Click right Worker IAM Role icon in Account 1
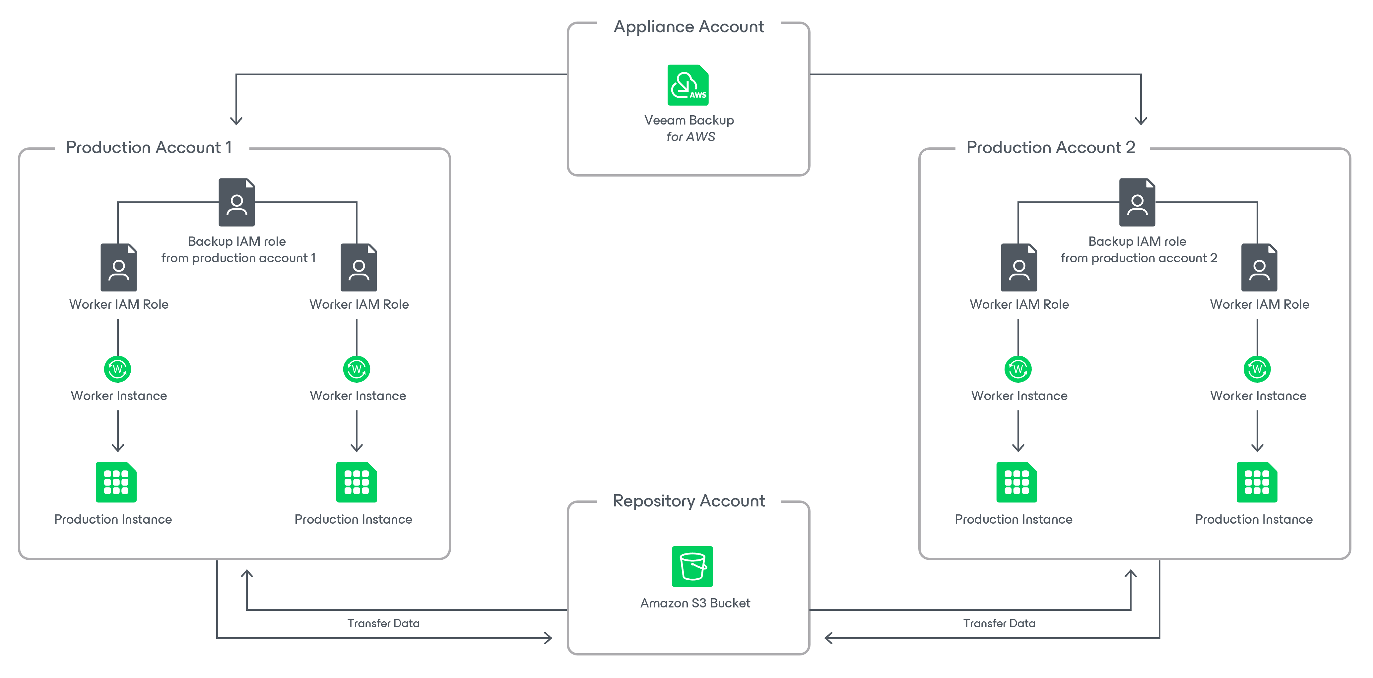Image resolution: width=1373 pixels, height=678 pixels. pos(359,267)
